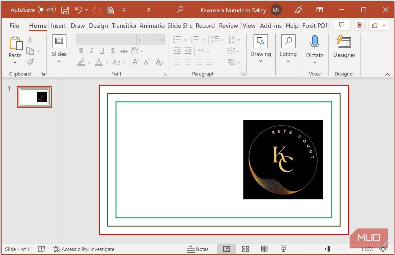The height and width of the screenshot is (255, 395).
Task: Fit slide to current window
Action: (383, 249)
